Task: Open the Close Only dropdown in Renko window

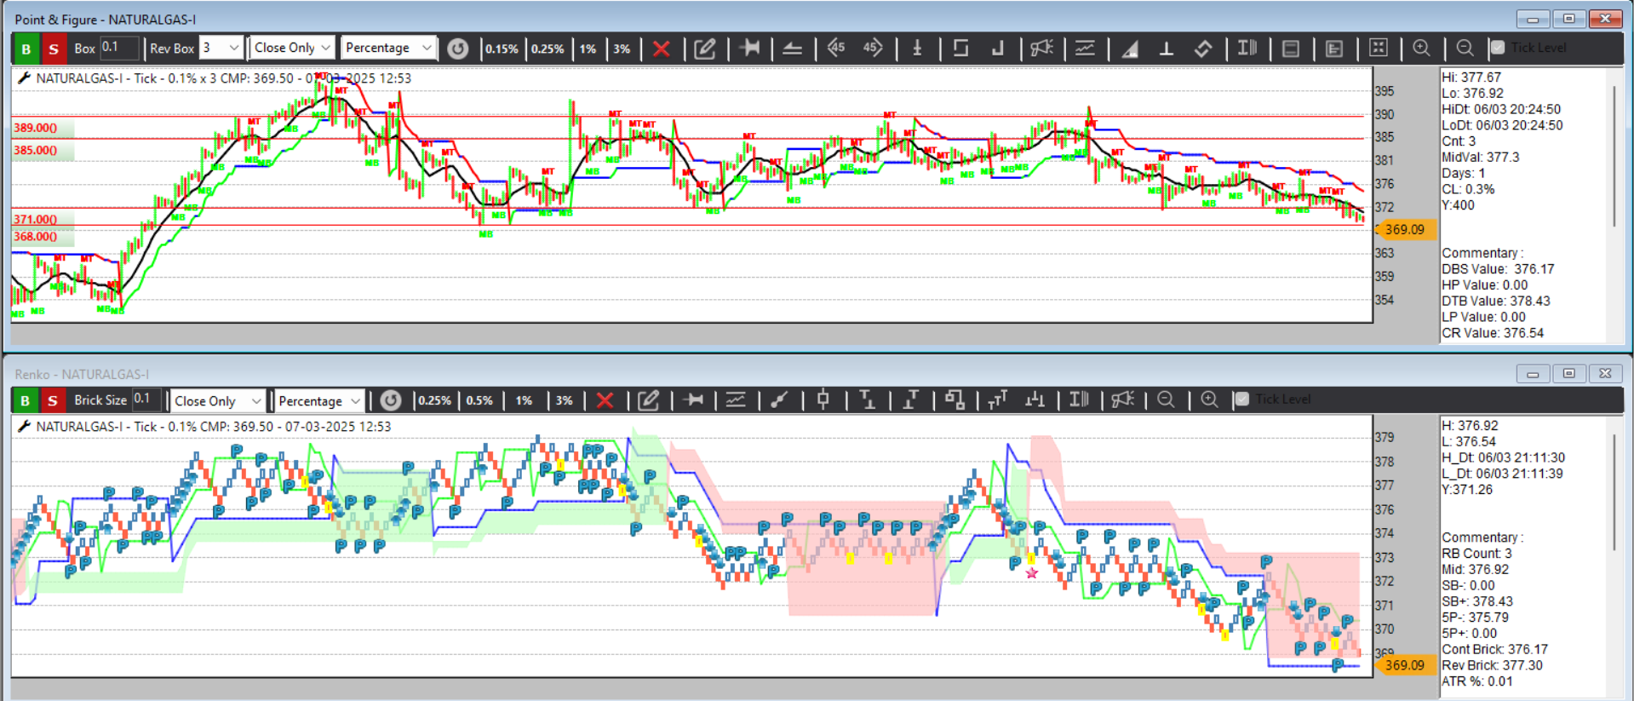Action: 218,400
